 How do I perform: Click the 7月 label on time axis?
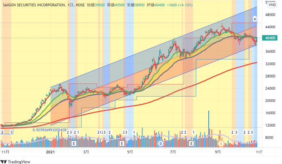coord(173,152)
